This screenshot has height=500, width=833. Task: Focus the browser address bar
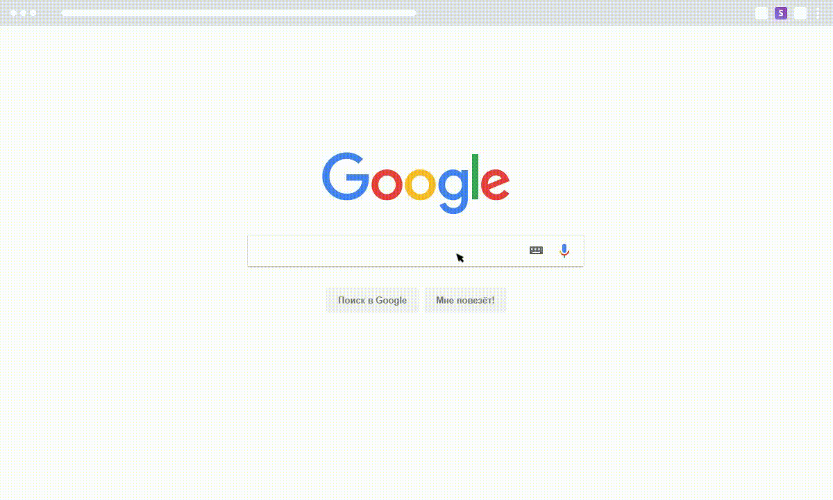[x=239, y=13]
